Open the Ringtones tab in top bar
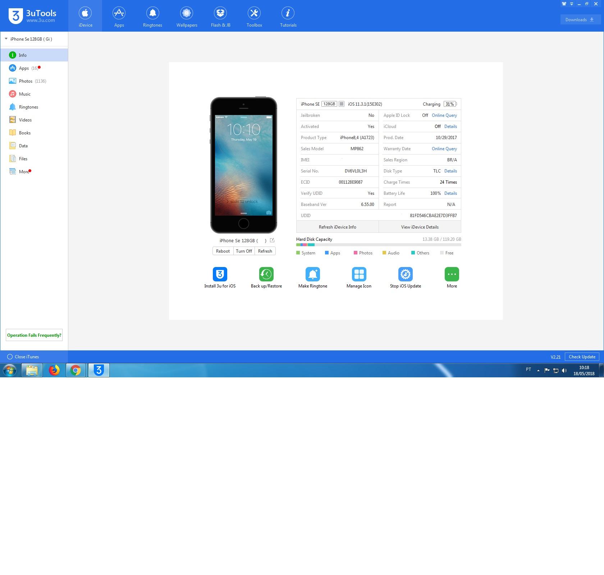The width and height of the screenshot is (604, 575). click(x=152, y=16)
